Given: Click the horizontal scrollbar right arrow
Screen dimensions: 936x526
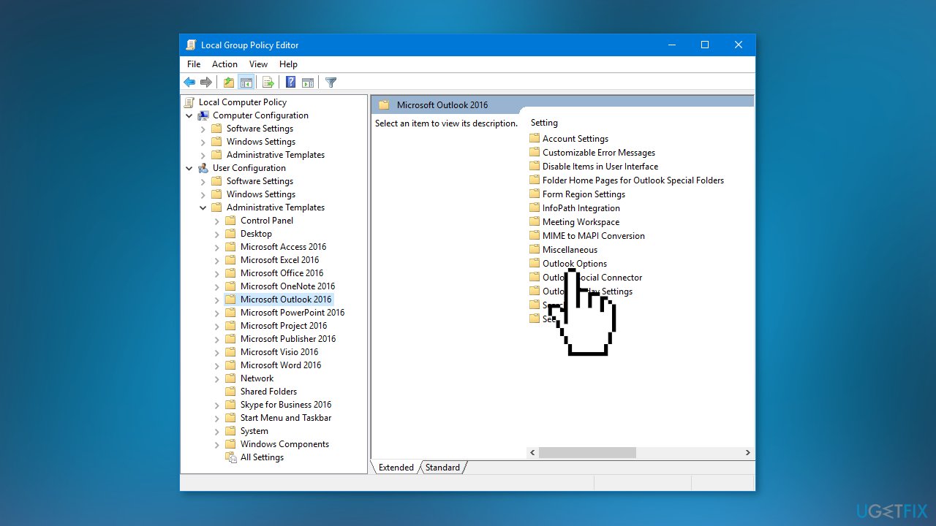Looking at the screenshot, I should tap(747, 453).
